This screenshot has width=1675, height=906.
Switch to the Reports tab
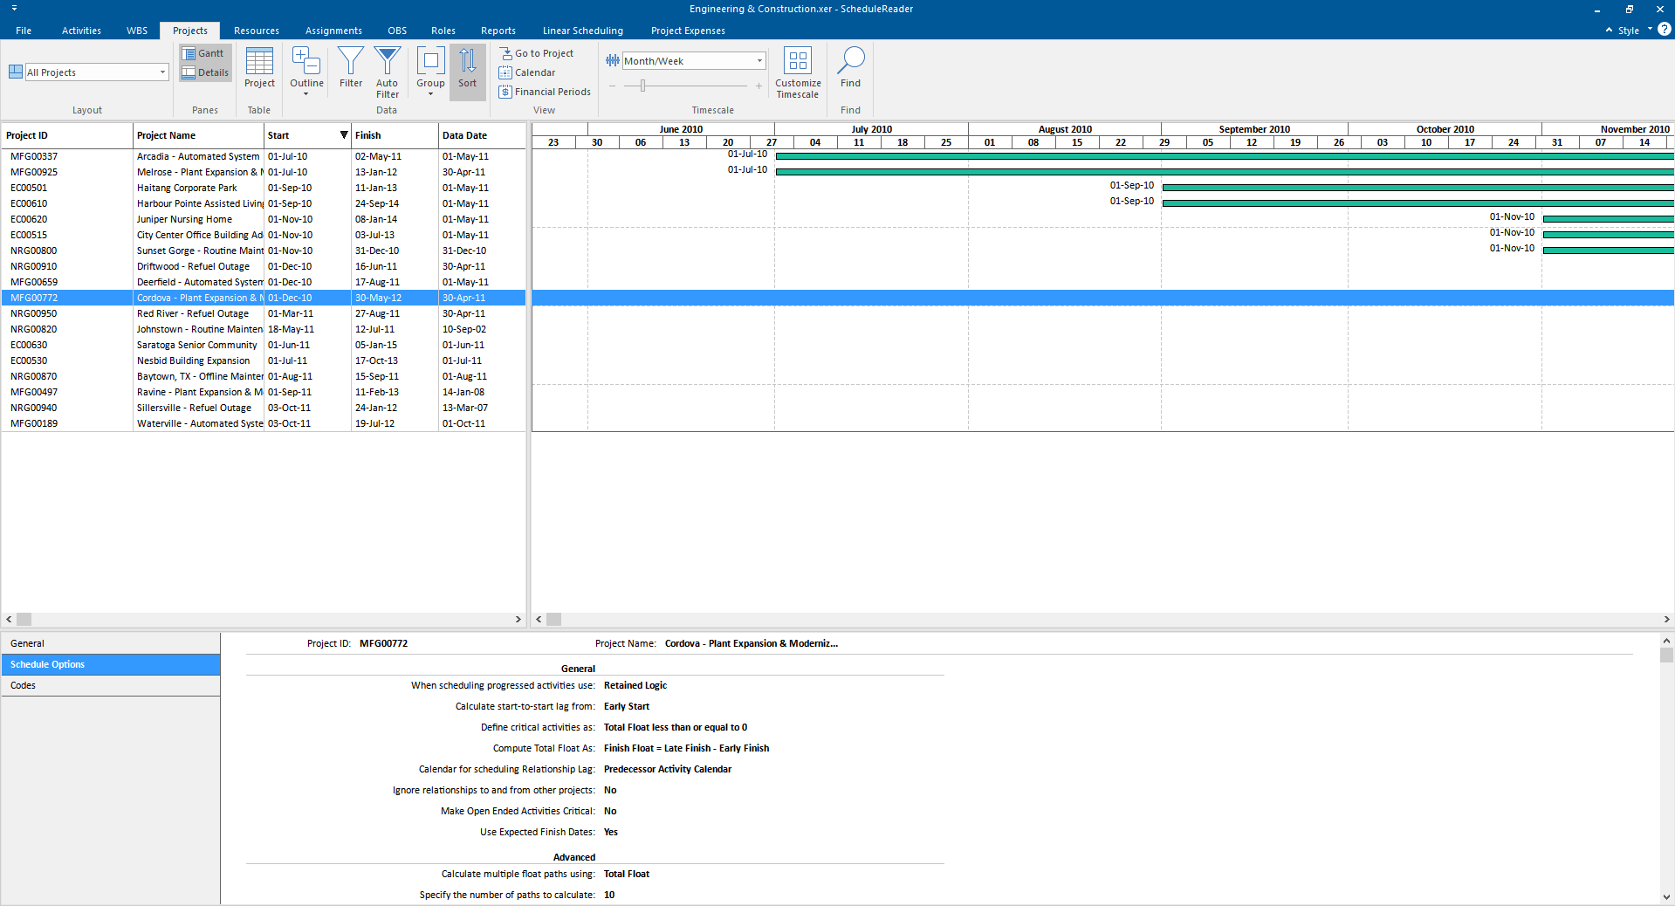[498, 31]
